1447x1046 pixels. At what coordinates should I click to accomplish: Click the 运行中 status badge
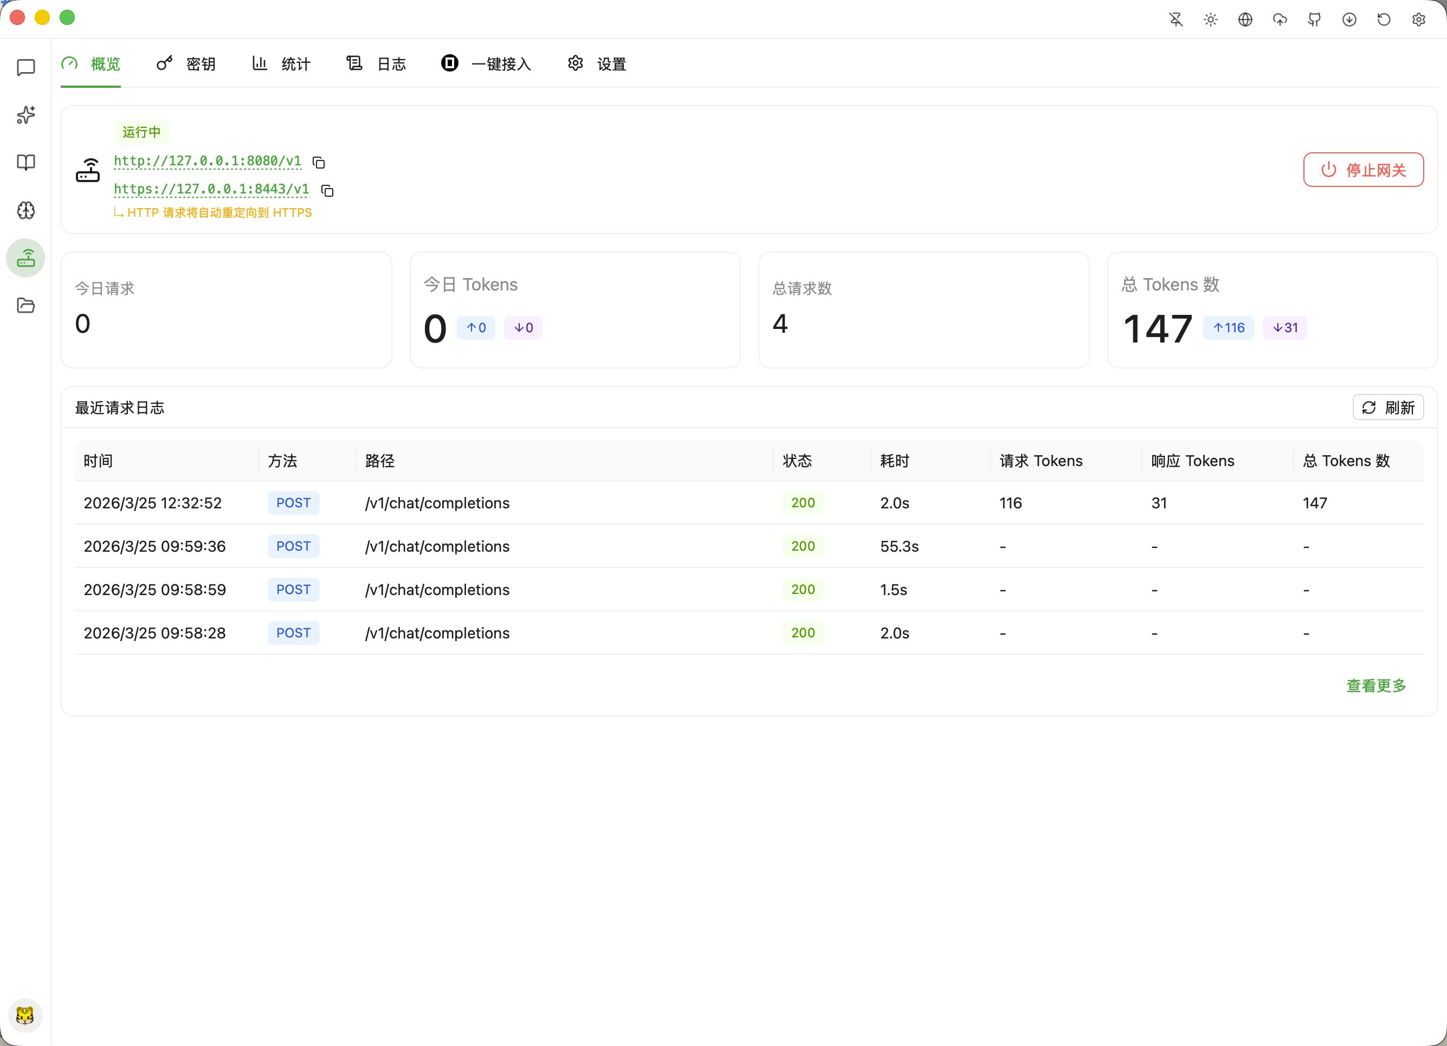point(141,132)
